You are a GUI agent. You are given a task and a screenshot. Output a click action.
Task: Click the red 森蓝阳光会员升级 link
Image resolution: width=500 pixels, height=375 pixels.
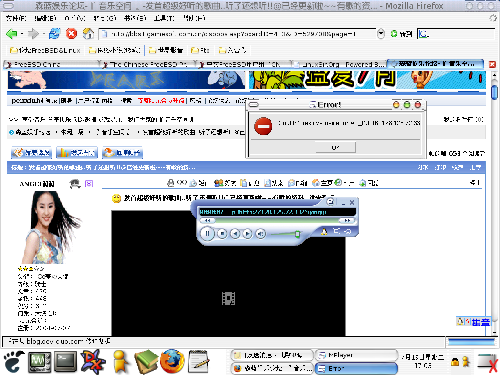pos(161,101)
